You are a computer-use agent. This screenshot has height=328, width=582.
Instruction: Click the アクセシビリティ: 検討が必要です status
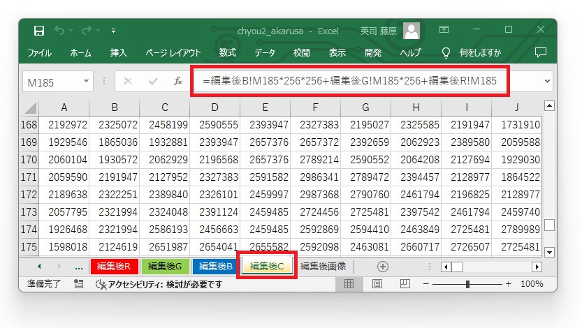click(159, 284)
